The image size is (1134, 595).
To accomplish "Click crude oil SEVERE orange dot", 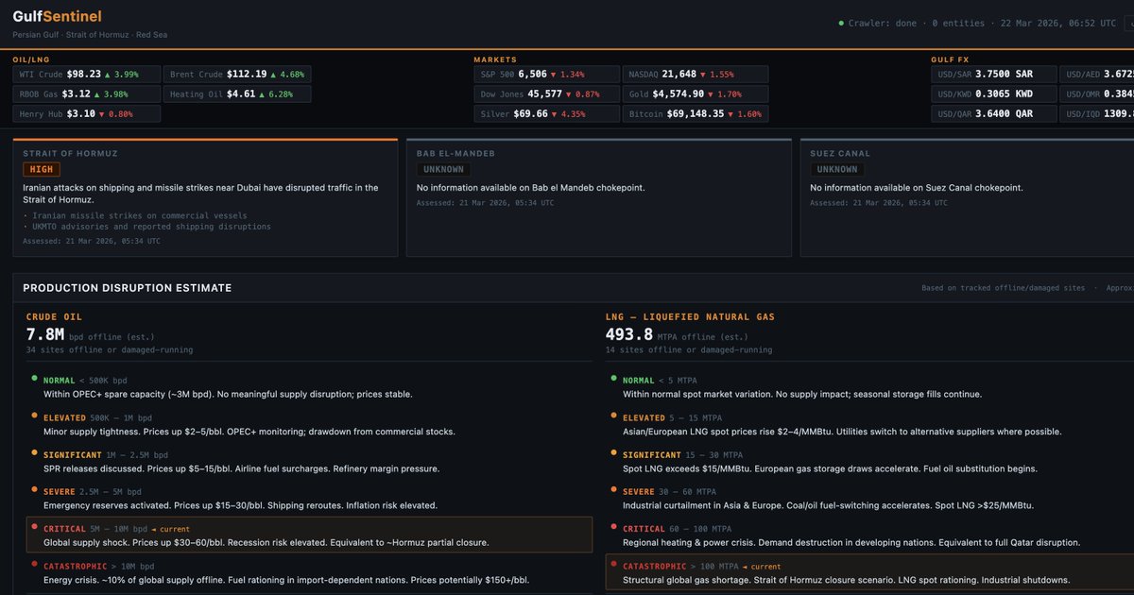I will 34,489.
